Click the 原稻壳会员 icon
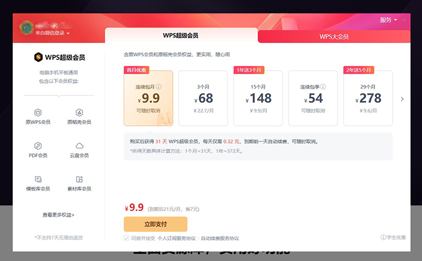Screen dimensions: 422x261 click(x=79, y=112)
